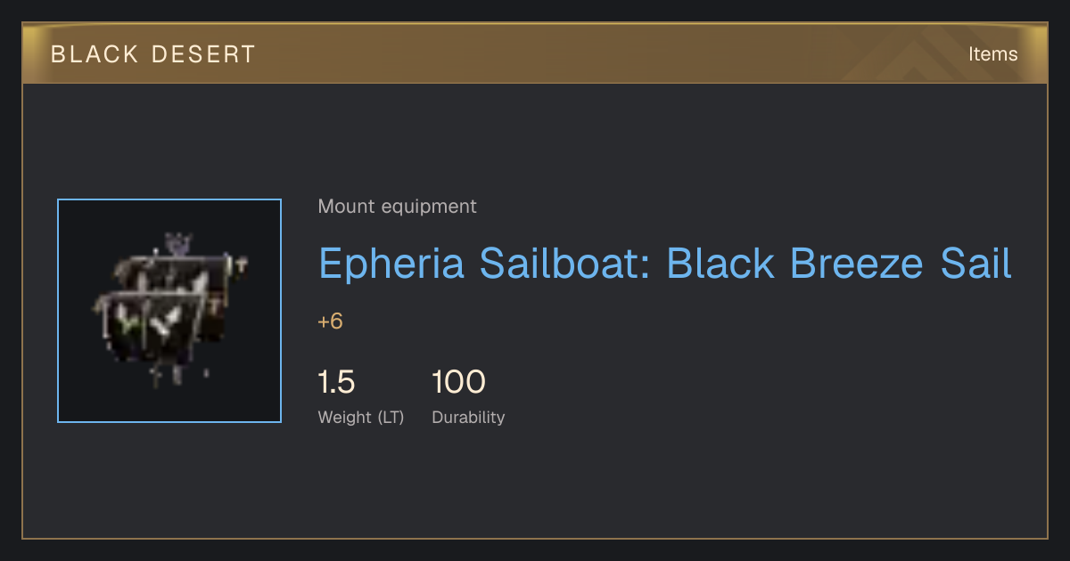Click the 100 durability value
Viewport: 1070px width, 561px height.
point(458,382)
